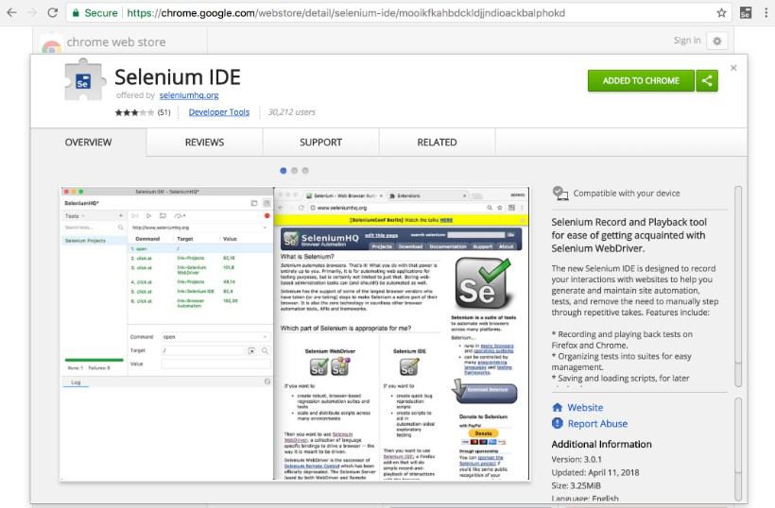Click the Donate PayPal button in screenshot

click(x=483, y=433)
